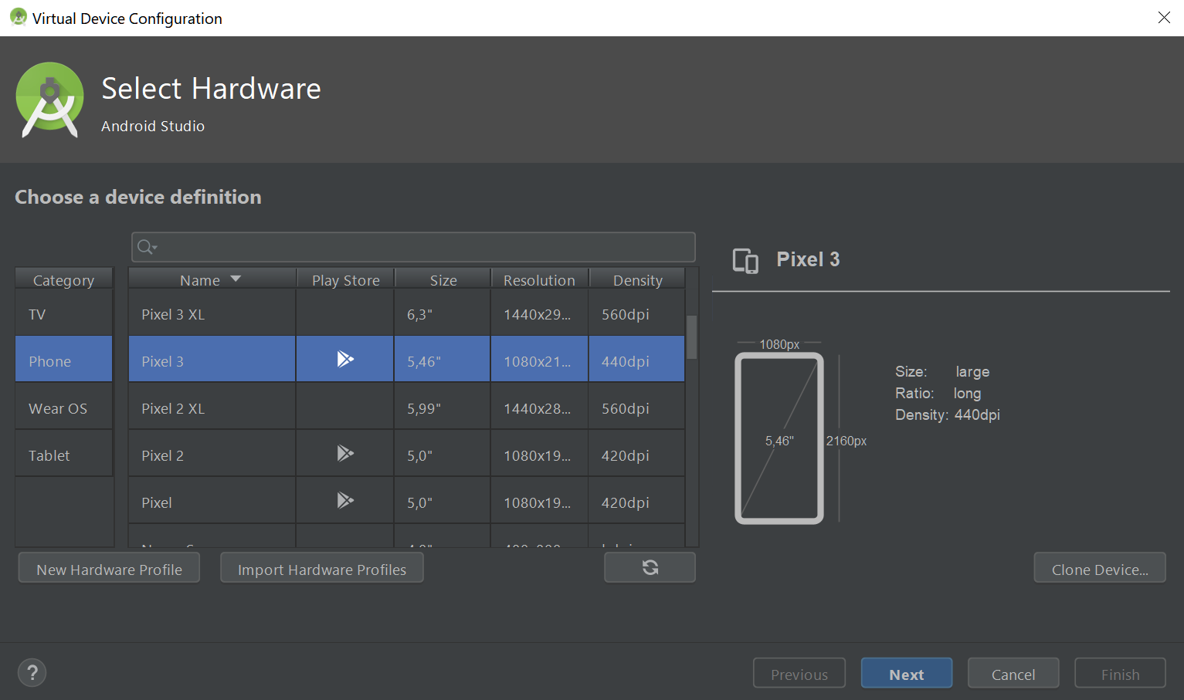
Task: Clone the Pixel 3 device
Action: (1099, 567)
